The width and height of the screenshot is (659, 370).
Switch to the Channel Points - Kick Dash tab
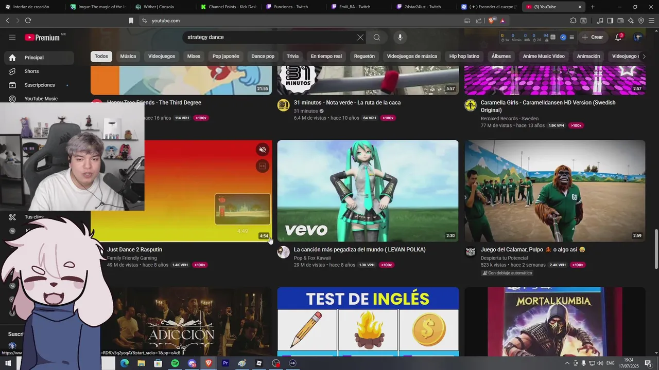[x=228, y=7]
